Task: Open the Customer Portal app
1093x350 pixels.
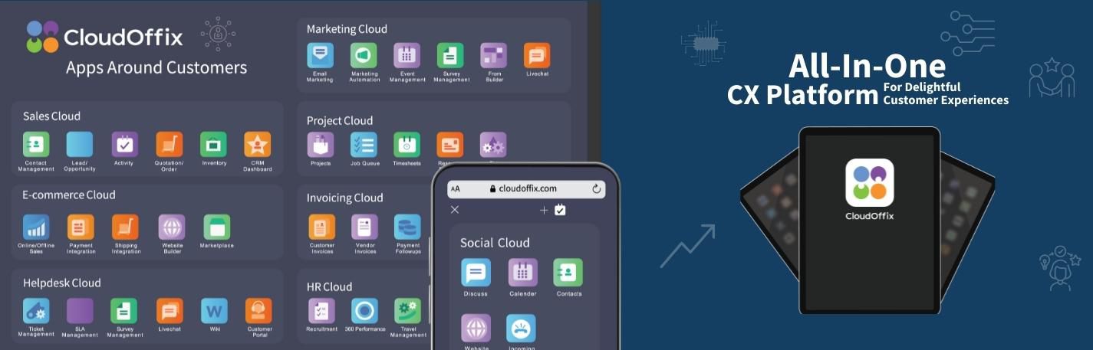Action: 258,312
